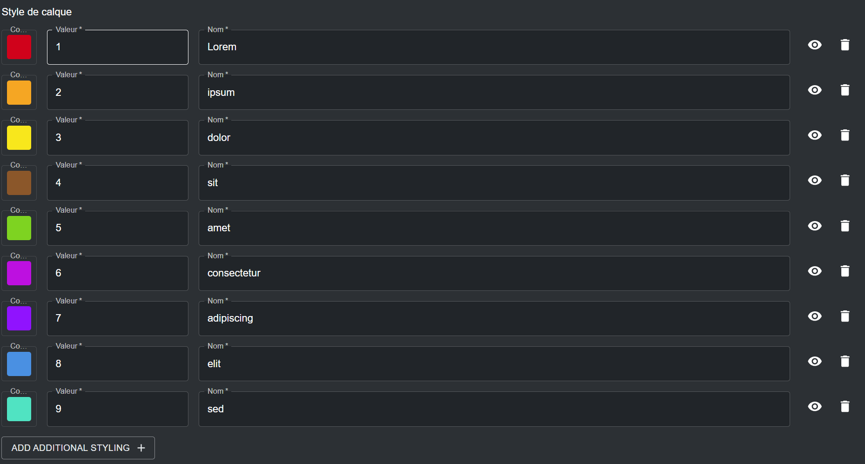Click the blue color swatch for elit
The image size is (865, 464).
click(x=19, y=364)
